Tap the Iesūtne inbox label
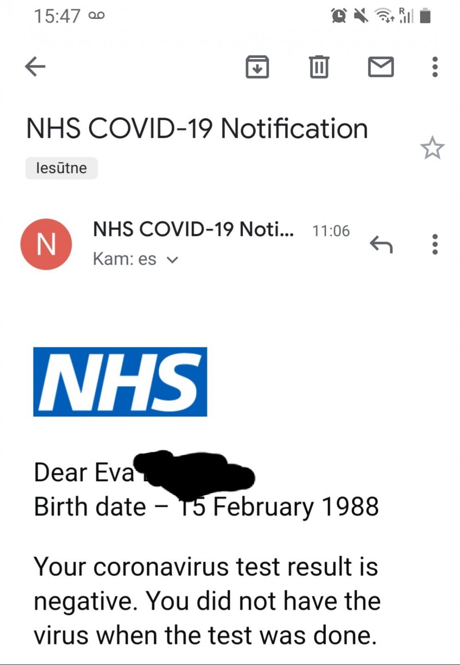The image size is (460, 665). (61, 168)
